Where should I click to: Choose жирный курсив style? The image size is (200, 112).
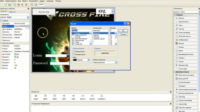coord(99,39)
